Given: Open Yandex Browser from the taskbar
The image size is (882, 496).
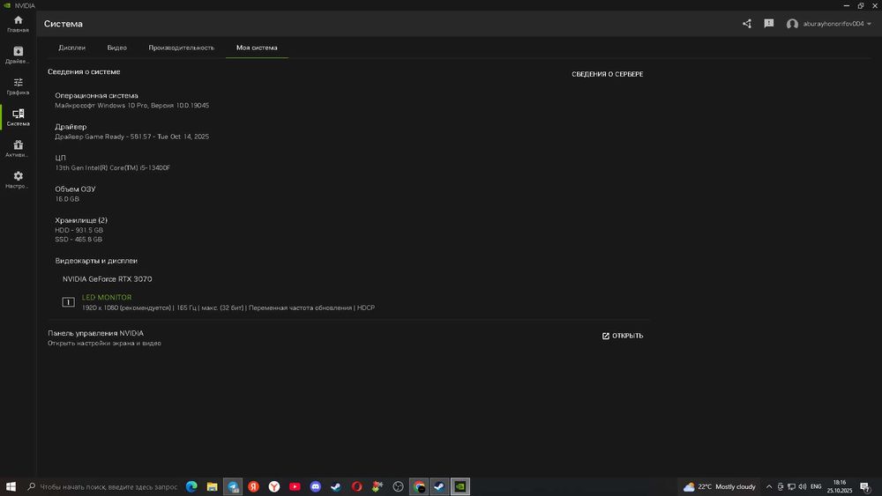Looking at the screenshot, I should pyautogui.click(x=274, y=486).
